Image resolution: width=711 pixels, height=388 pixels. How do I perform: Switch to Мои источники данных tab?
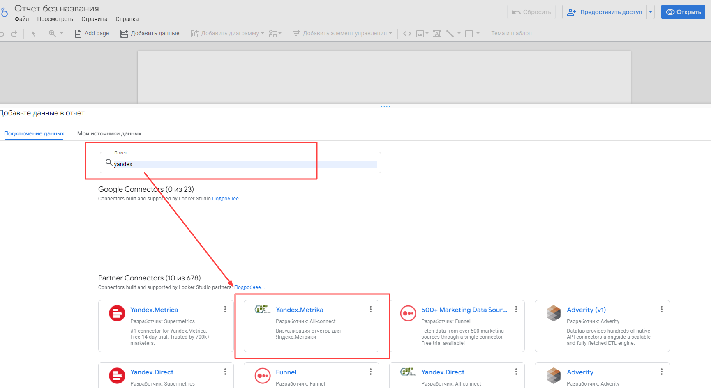coord(109,133)
